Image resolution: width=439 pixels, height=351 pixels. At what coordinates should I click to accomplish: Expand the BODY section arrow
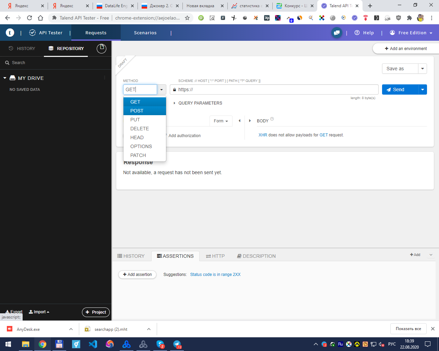coord(250,121)
